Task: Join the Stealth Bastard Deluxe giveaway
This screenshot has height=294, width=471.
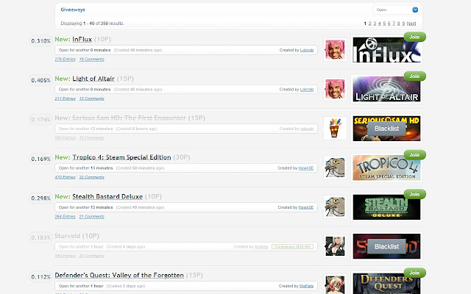Action: tap(414, 194)
